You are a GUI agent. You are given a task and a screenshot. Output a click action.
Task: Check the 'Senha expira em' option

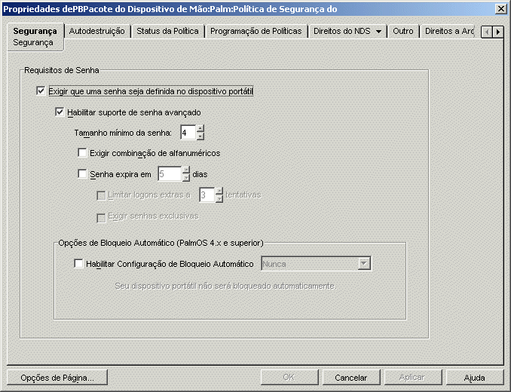(82, 173)
